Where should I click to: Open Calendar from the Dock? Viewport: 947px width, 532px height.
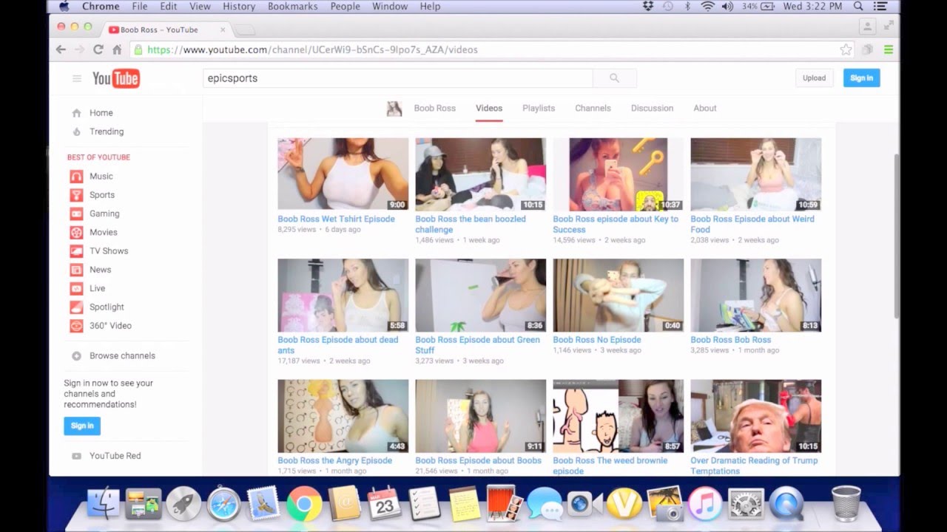384,504
